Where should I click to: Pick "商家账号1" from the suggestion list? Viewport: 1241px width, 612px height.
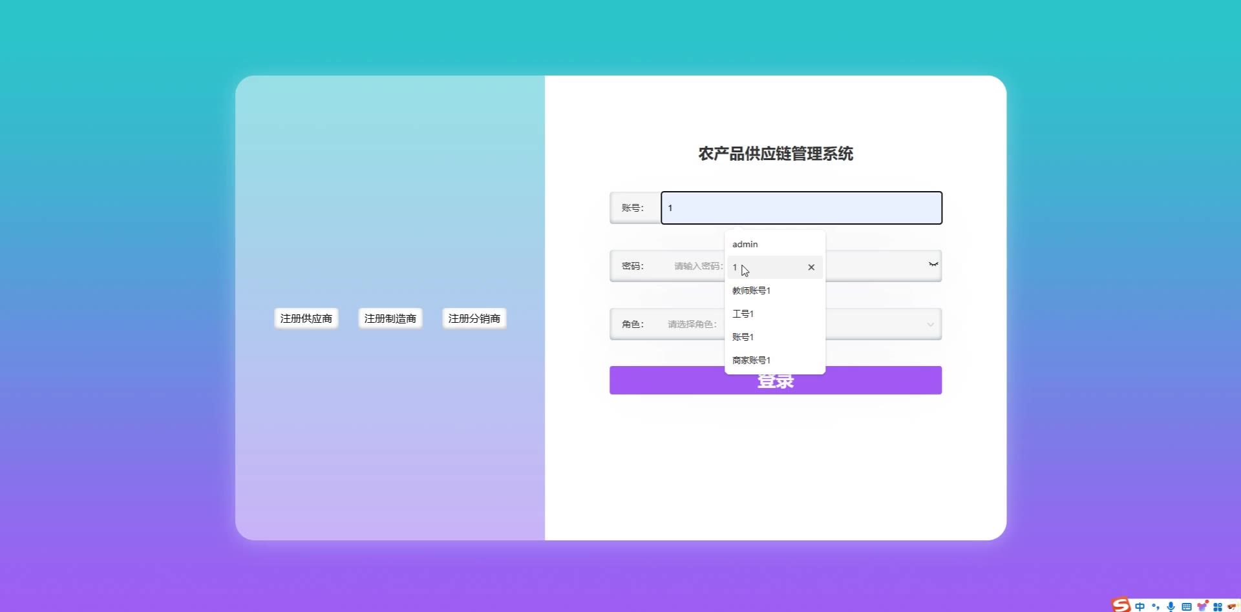(x=775, y=360)
